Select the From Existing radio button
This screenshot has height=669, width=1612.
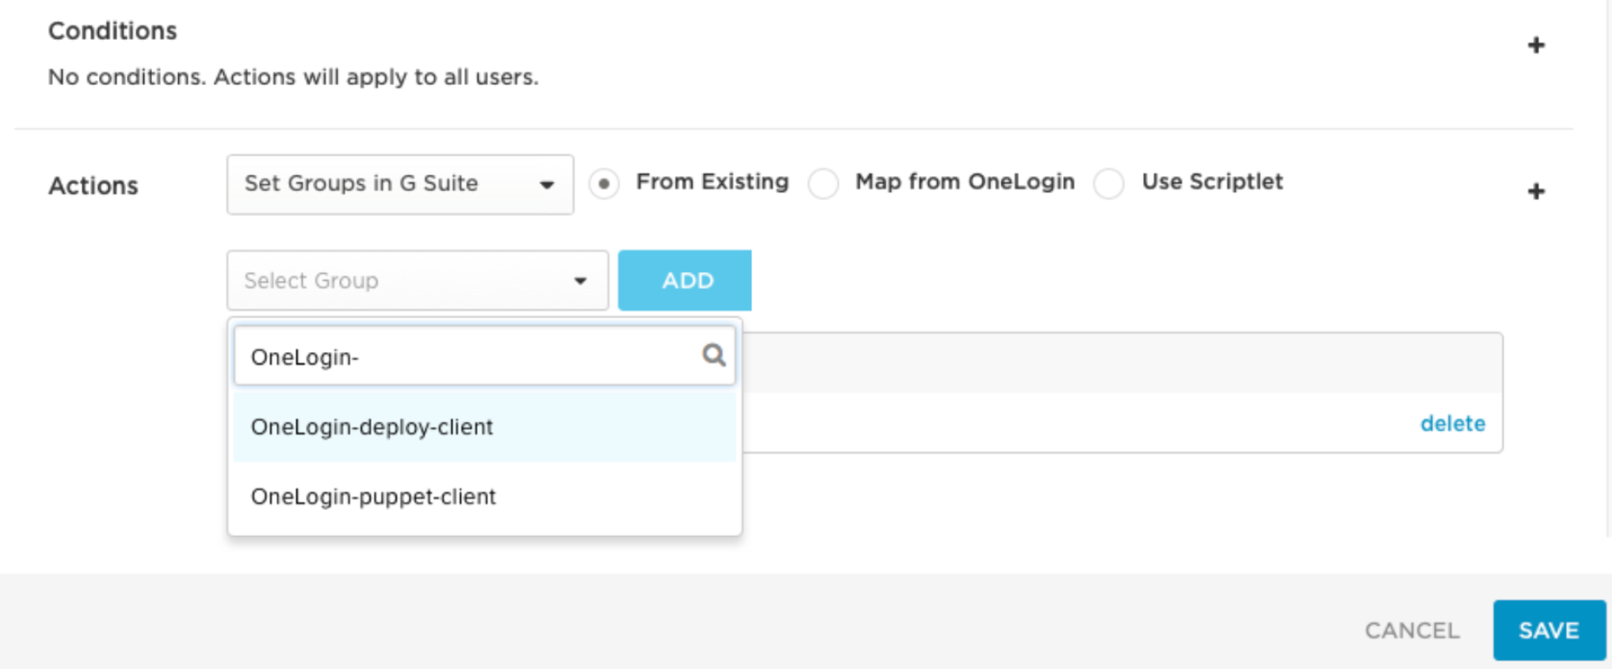[x=604, y=183]
